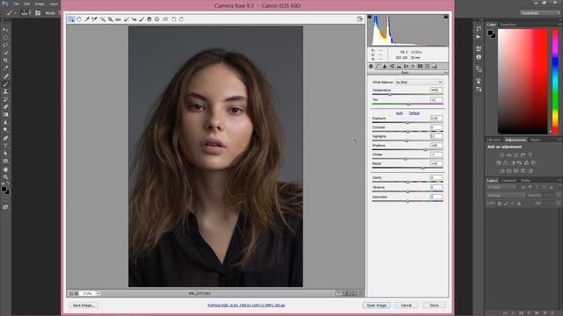This screenshot has width=563, height=316.
Task: Select Photoshop Move tool in left toolbar
Action: 5,30
